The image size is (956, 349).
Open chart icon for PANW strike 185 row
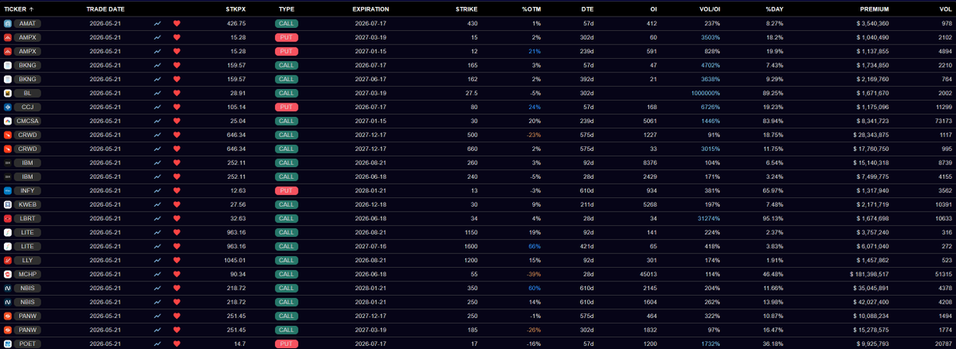[x=158, y=330]
